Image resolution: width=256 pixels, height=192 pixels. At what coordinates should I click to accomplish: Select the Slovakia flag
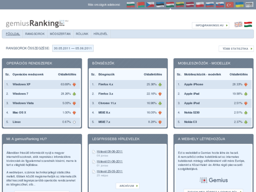coord(220,5)
